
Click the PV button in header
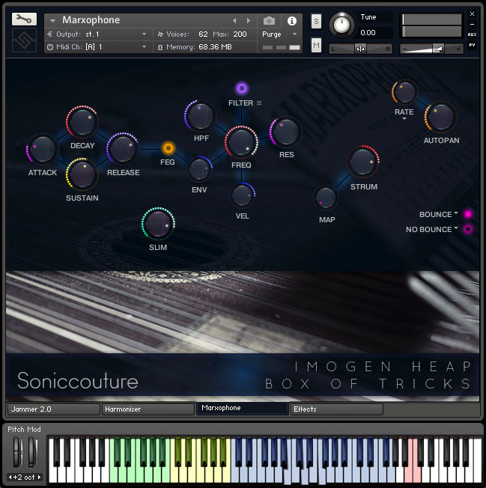[472, 45]
